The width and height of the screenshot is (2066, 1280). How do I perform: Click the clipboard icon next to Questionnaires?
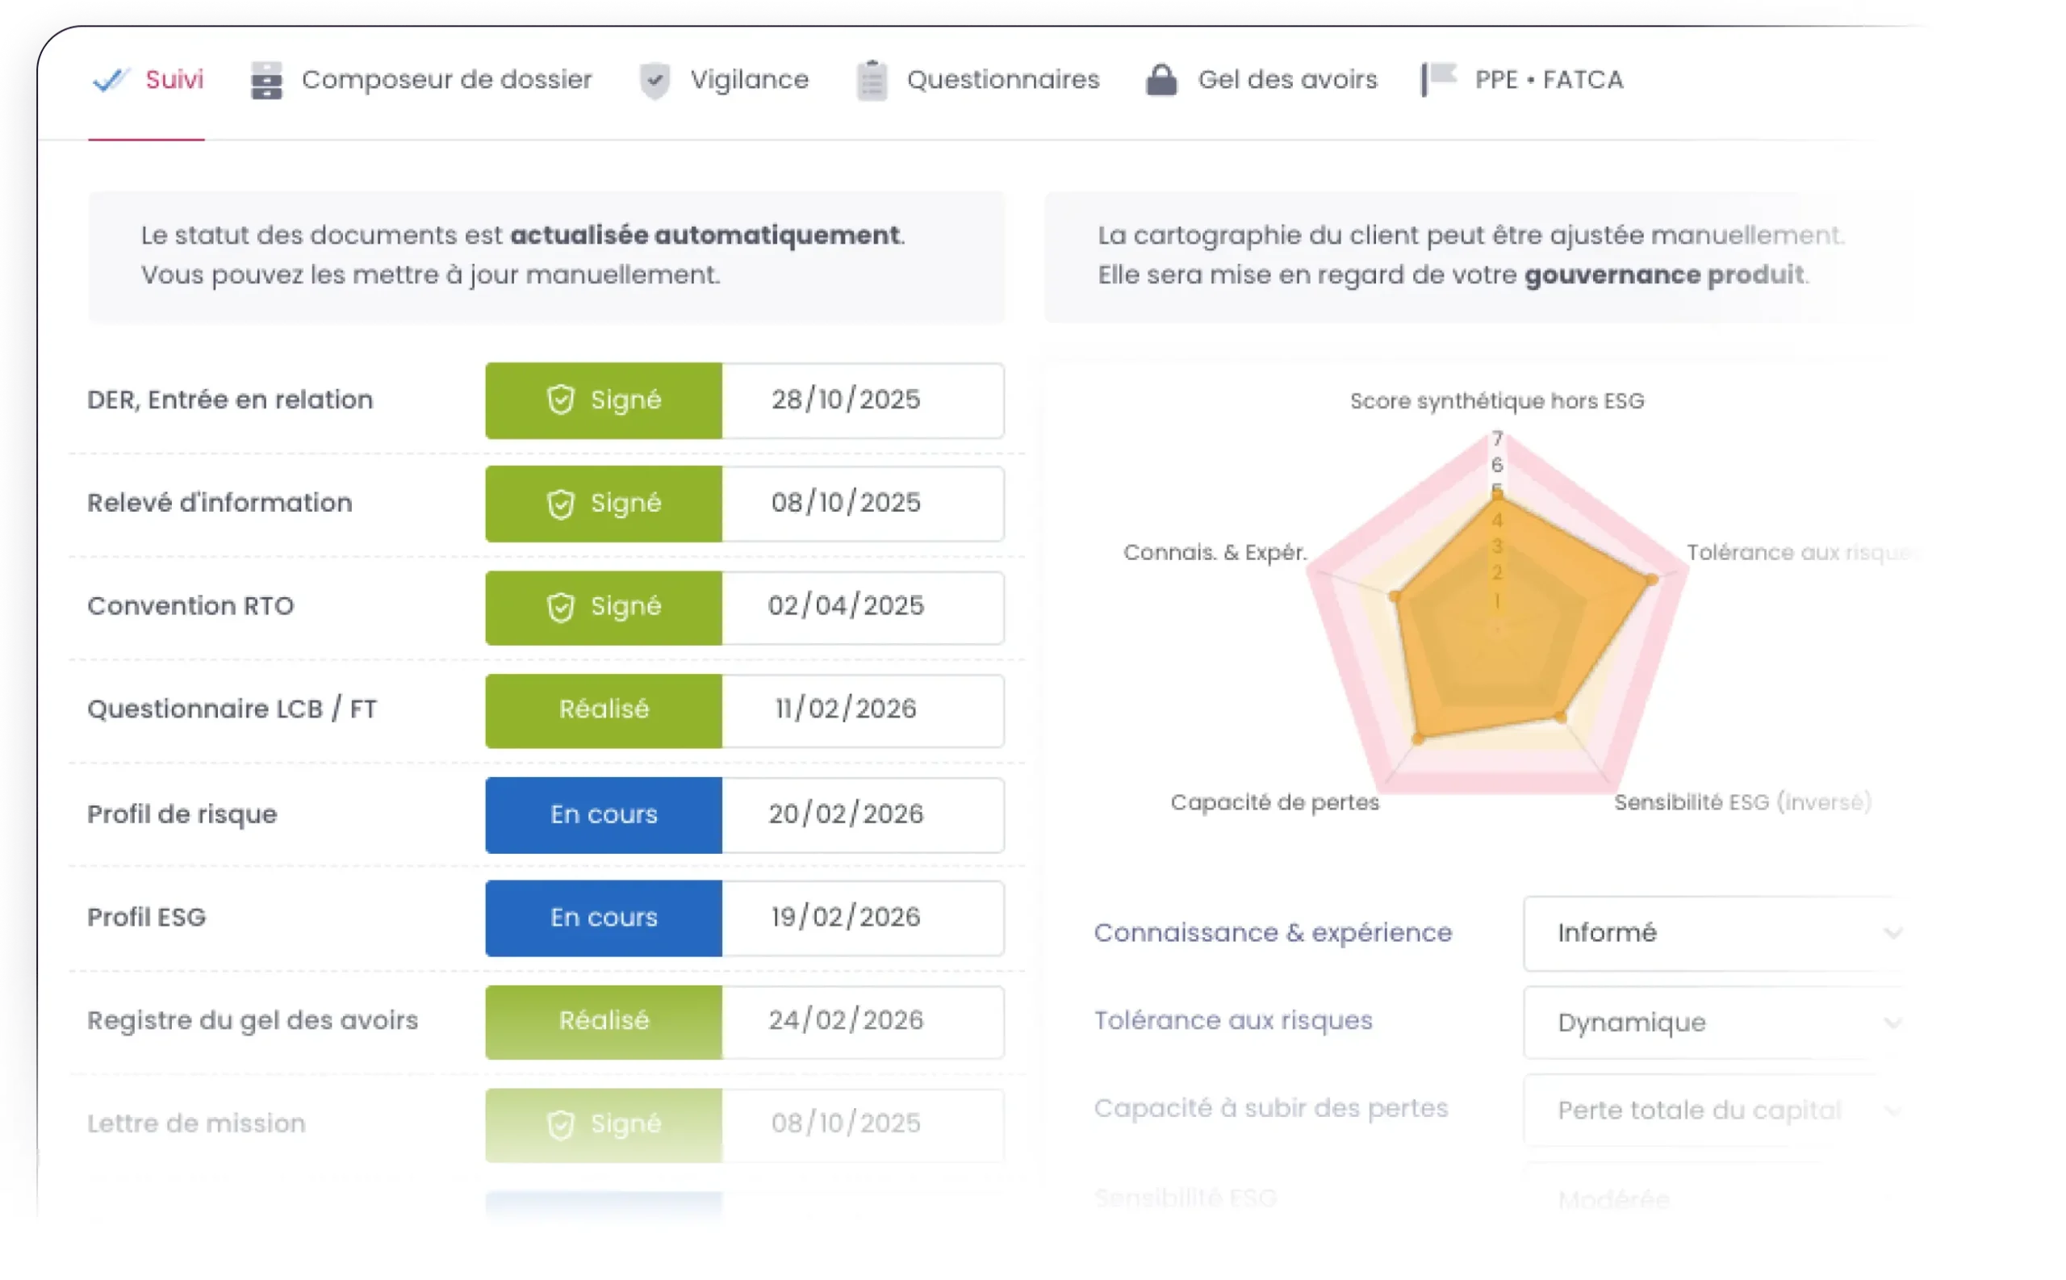coord(871,80)
